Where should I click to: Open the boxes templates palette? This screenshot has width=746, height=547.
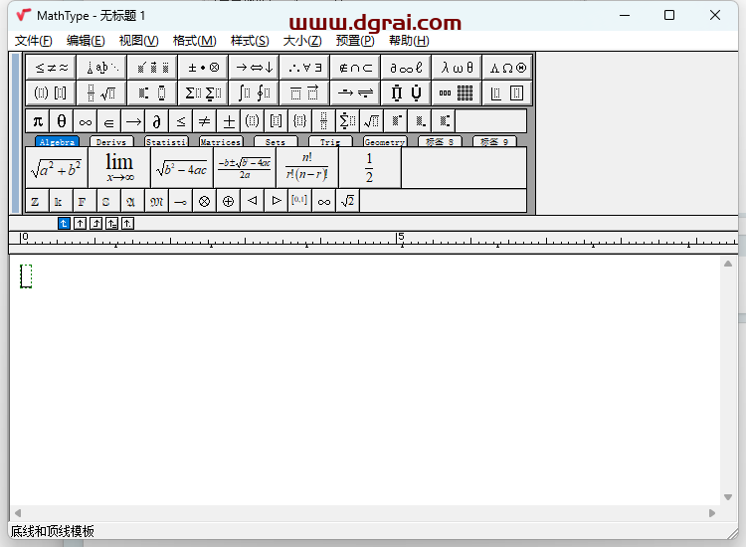coord(507,92)
